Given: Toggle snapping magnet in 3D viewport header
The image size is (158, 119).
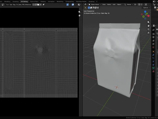Looking at the screenshot, I should click(139, 5).
